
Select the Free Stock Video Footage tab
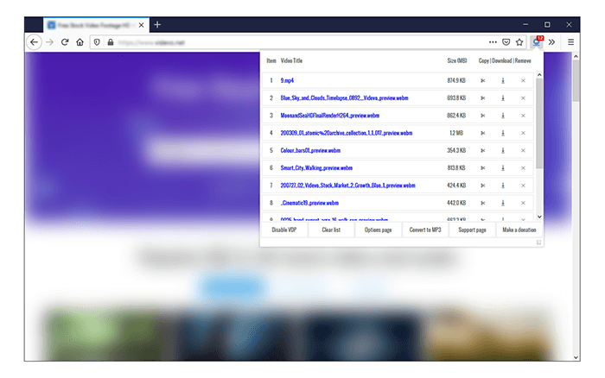(x=96, y=25)
